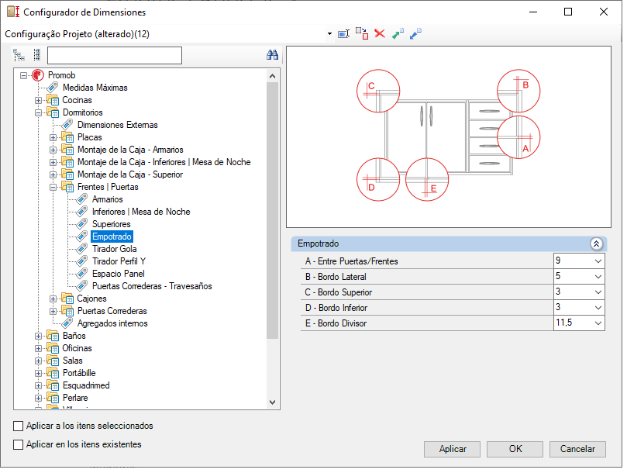Select the Armarios item under Frentes | Puertas
This screenshot has height=473, width=627.
pos(108,199)
